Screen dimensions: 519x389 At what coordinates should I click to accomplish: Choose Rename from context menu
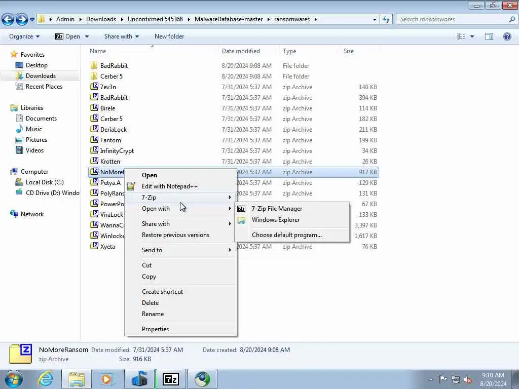coord(153,314)
